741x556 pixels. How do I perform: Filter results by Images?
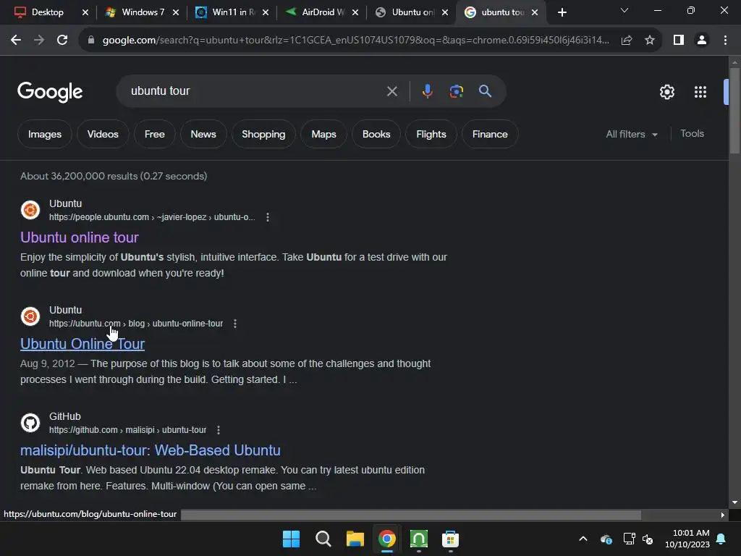point(44,134)
